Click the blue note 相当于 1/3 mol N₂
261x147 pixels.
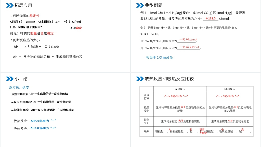click(x=160, y=57)
